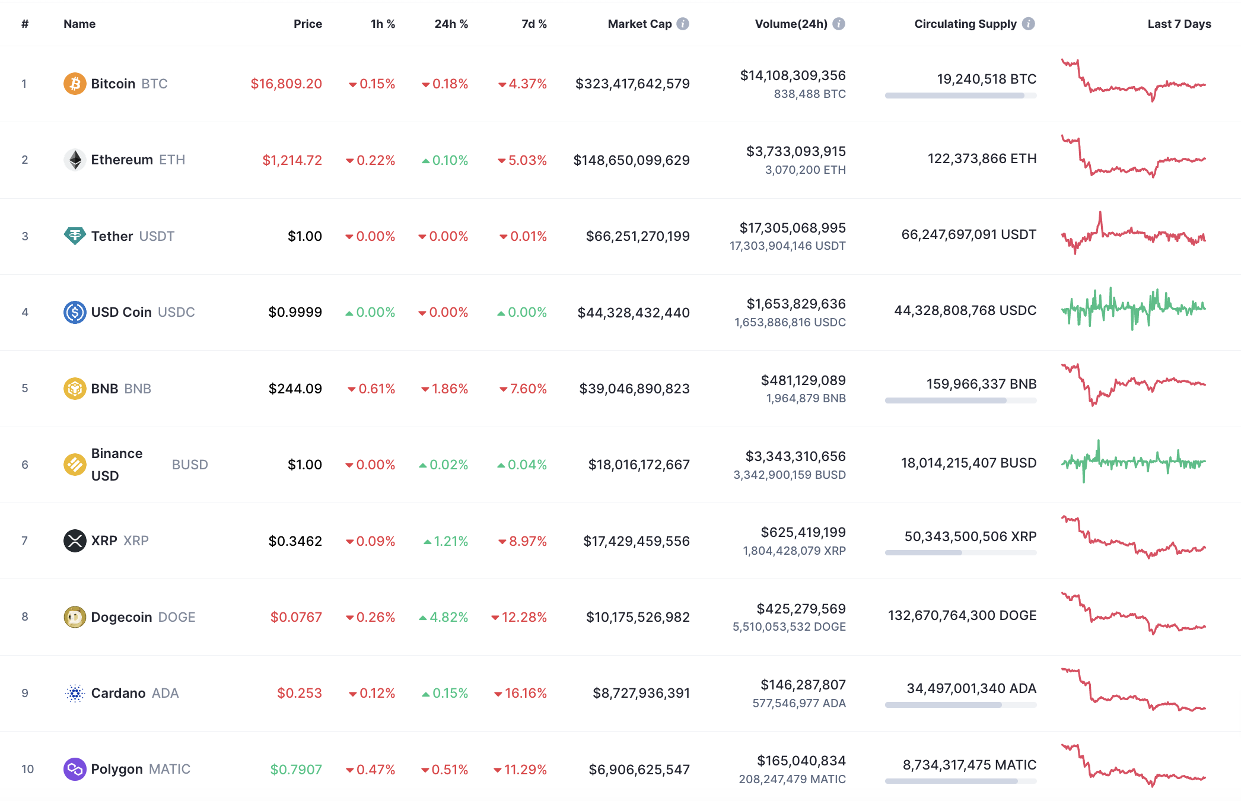Open the Volume(24h) info tooltip

coord(838,24)
